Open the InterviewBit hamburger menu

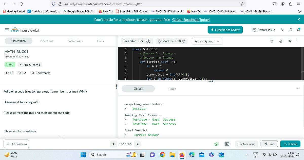pos(7,30)
